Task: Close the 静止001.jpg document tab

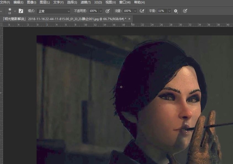Action: point(129,19)
